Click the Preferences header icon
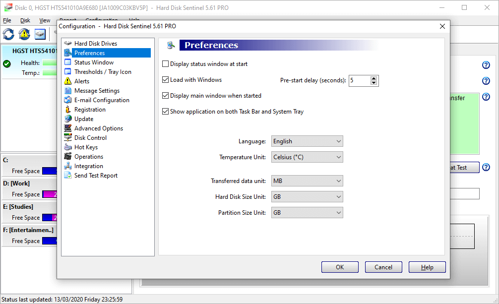 pos(171,45)
